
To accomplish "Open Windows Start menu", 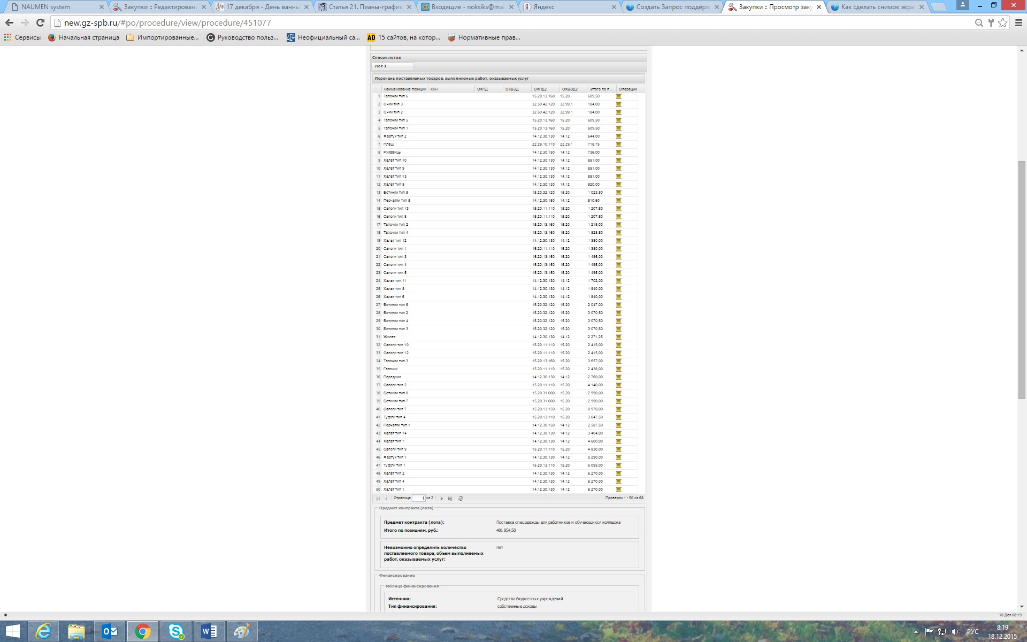I will [13, 632].
